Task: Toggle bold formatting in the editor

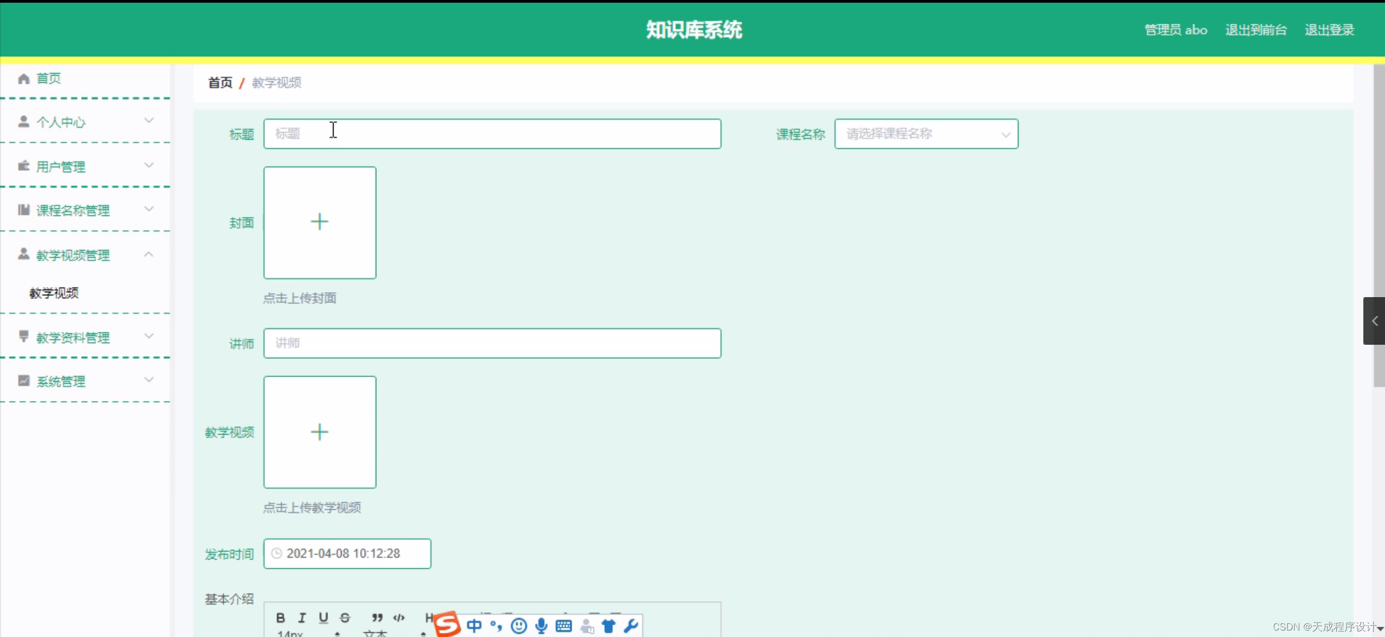Action: click(281, 618)
